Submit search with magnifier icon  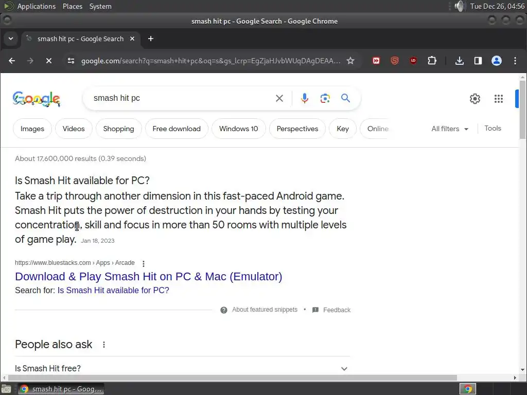click(345, 98)
